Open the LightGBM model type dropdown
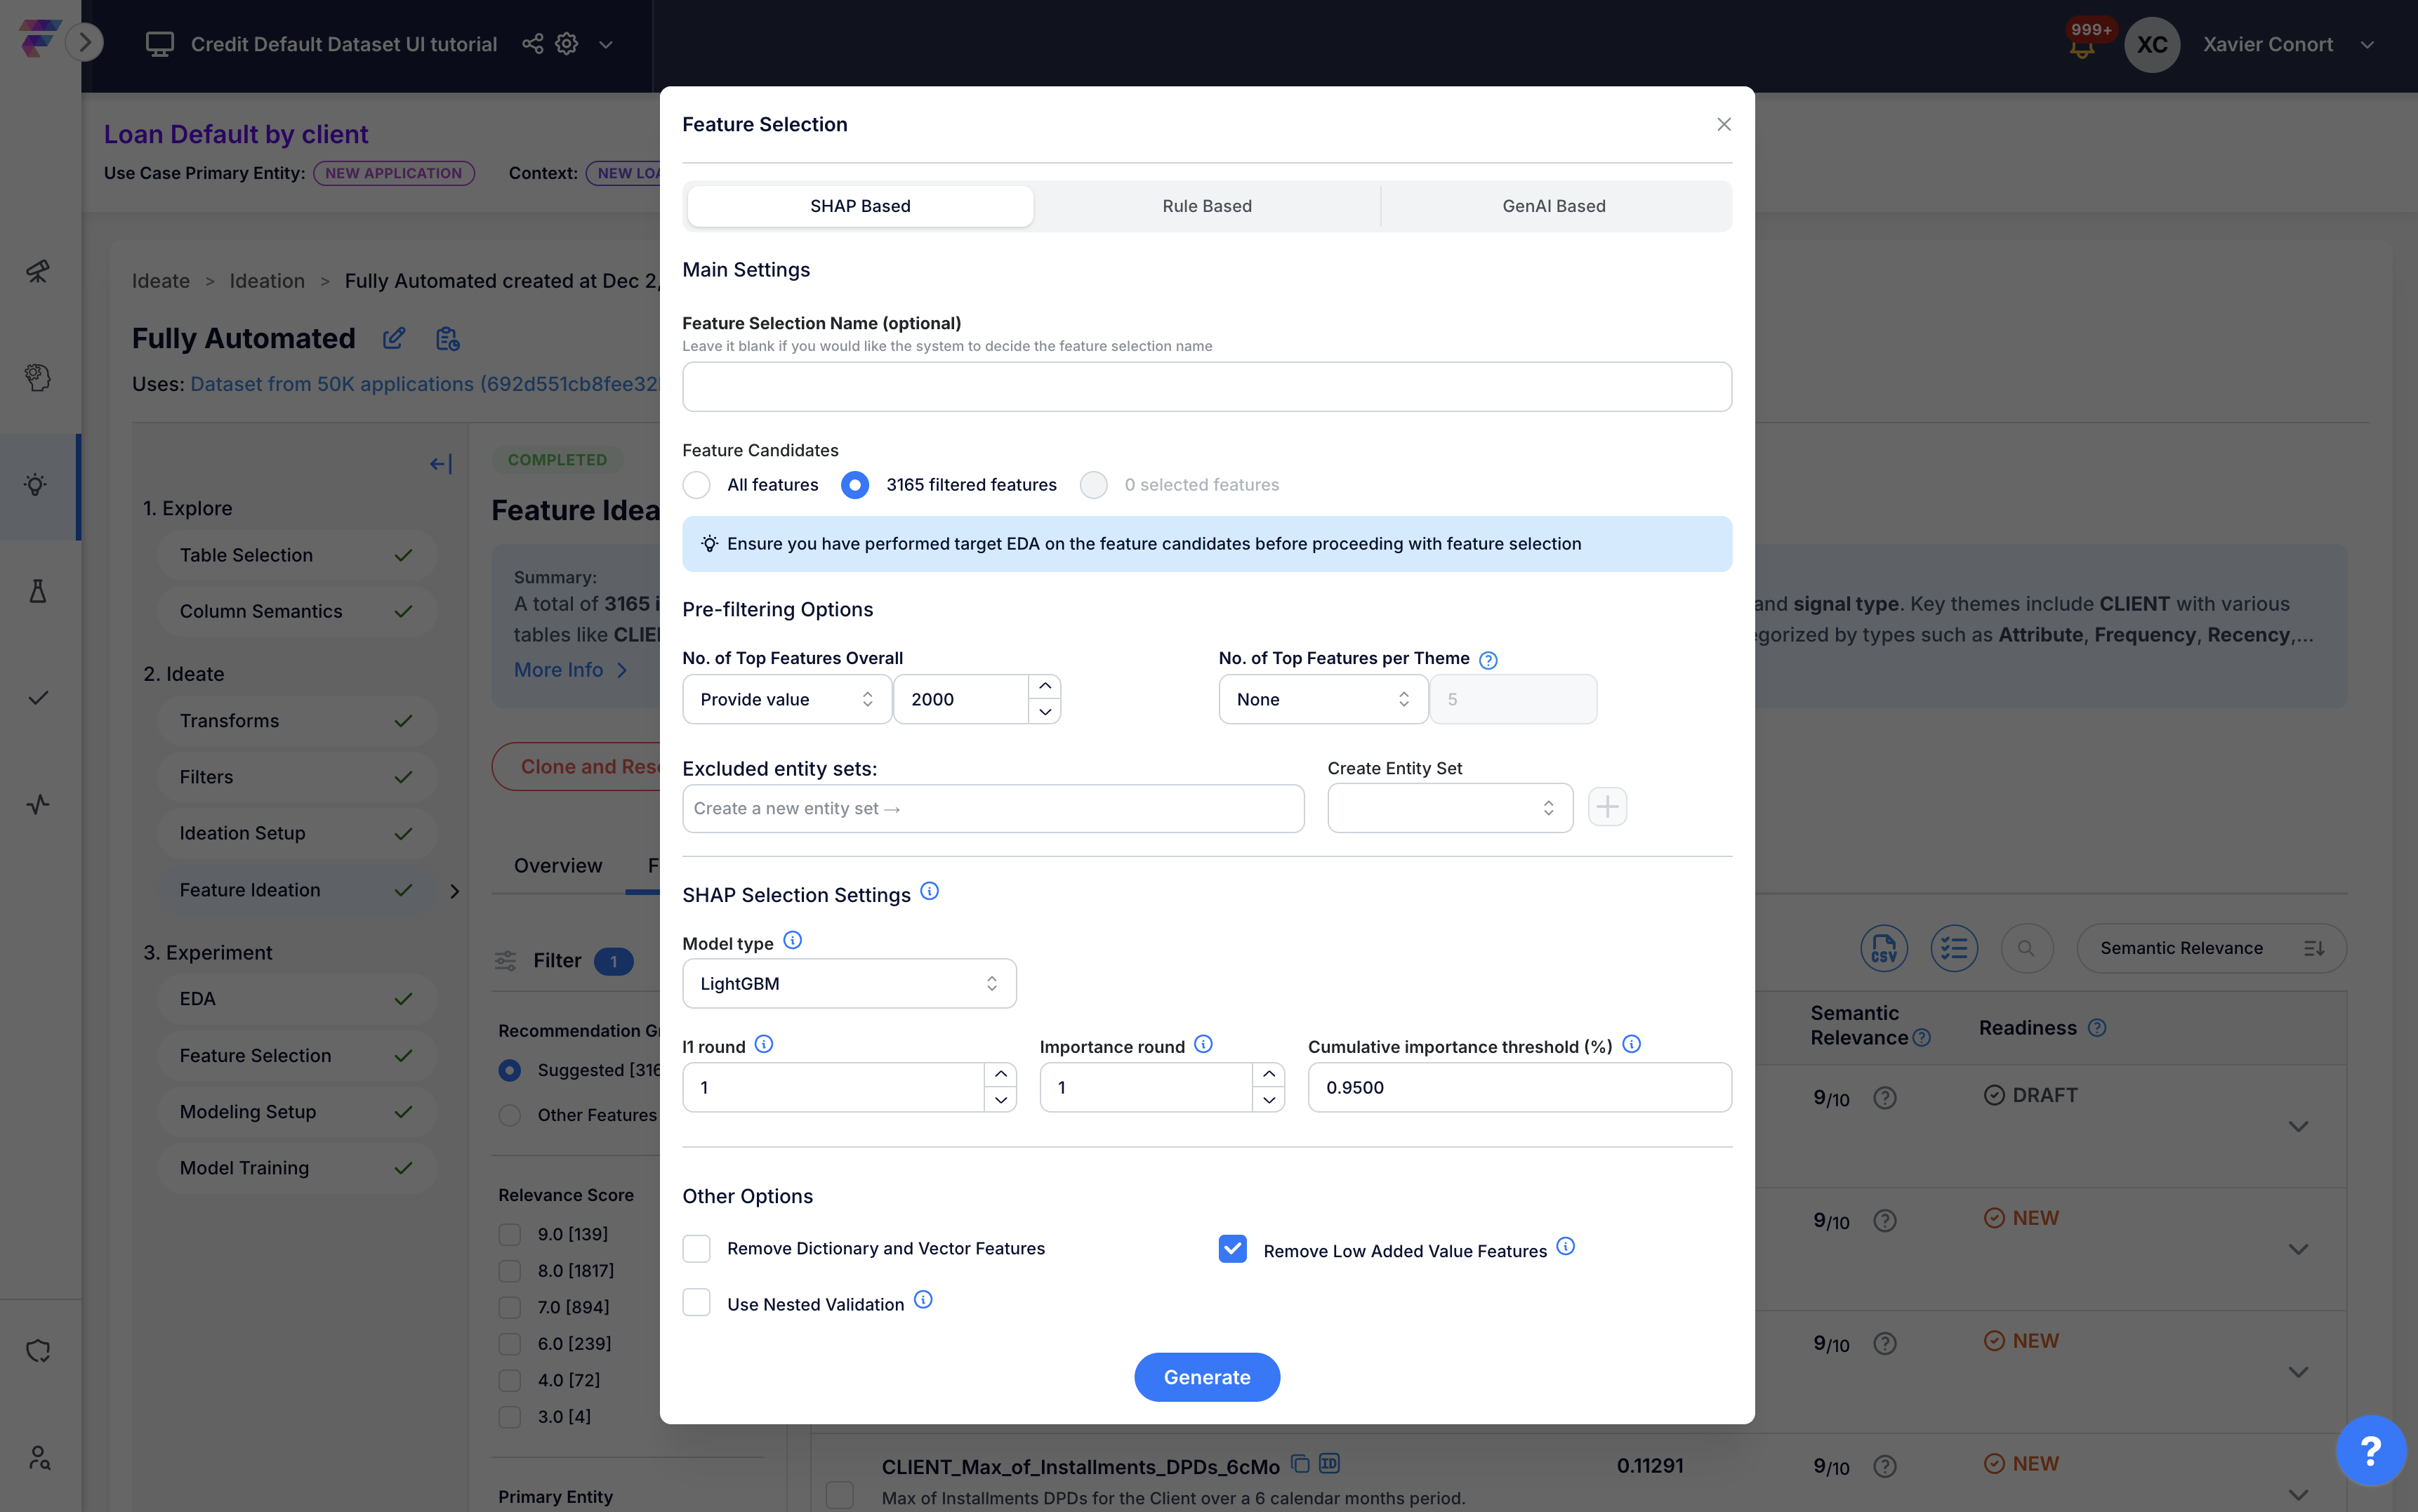The width and height of the screenshot is (2418, 1512). pos(849,984)
